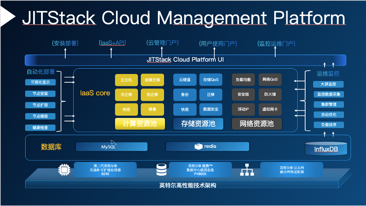Click the JITStack Cloud Platform UI bar
Image resolution: width=366 pixels, height=206 pixels.
pos(185,60)
